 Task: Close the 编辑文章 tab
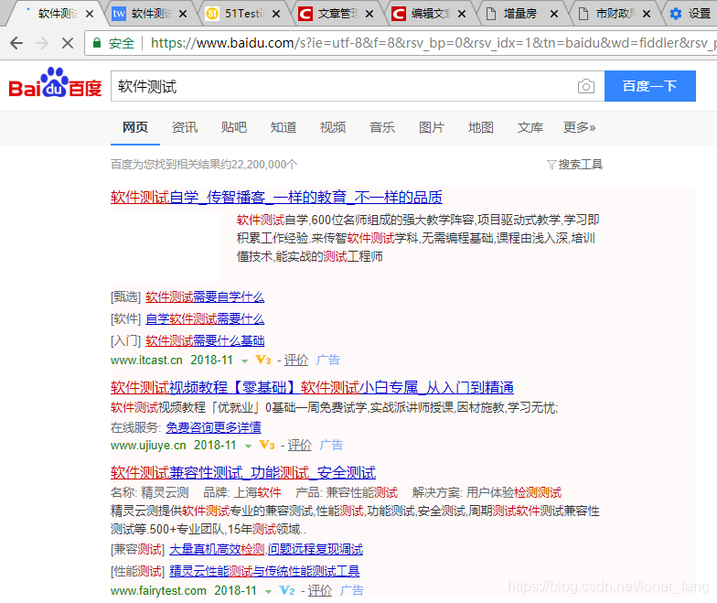[x=462, y=14]
